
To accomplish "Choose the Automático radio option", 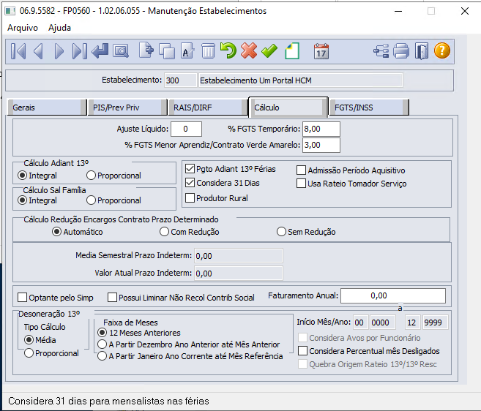I will [x=57, y=232].
